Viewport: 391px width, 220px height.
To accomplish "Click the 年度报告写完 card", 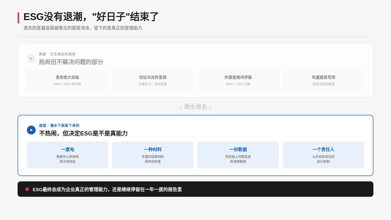I will (x=323, y=80).
